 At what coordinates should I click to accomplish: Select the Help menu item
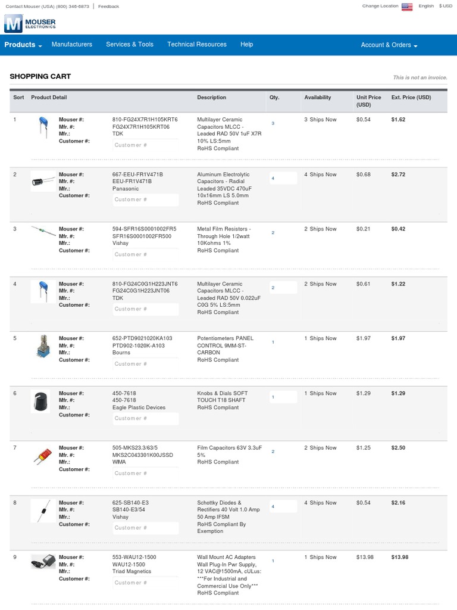[x=246, y=45]
